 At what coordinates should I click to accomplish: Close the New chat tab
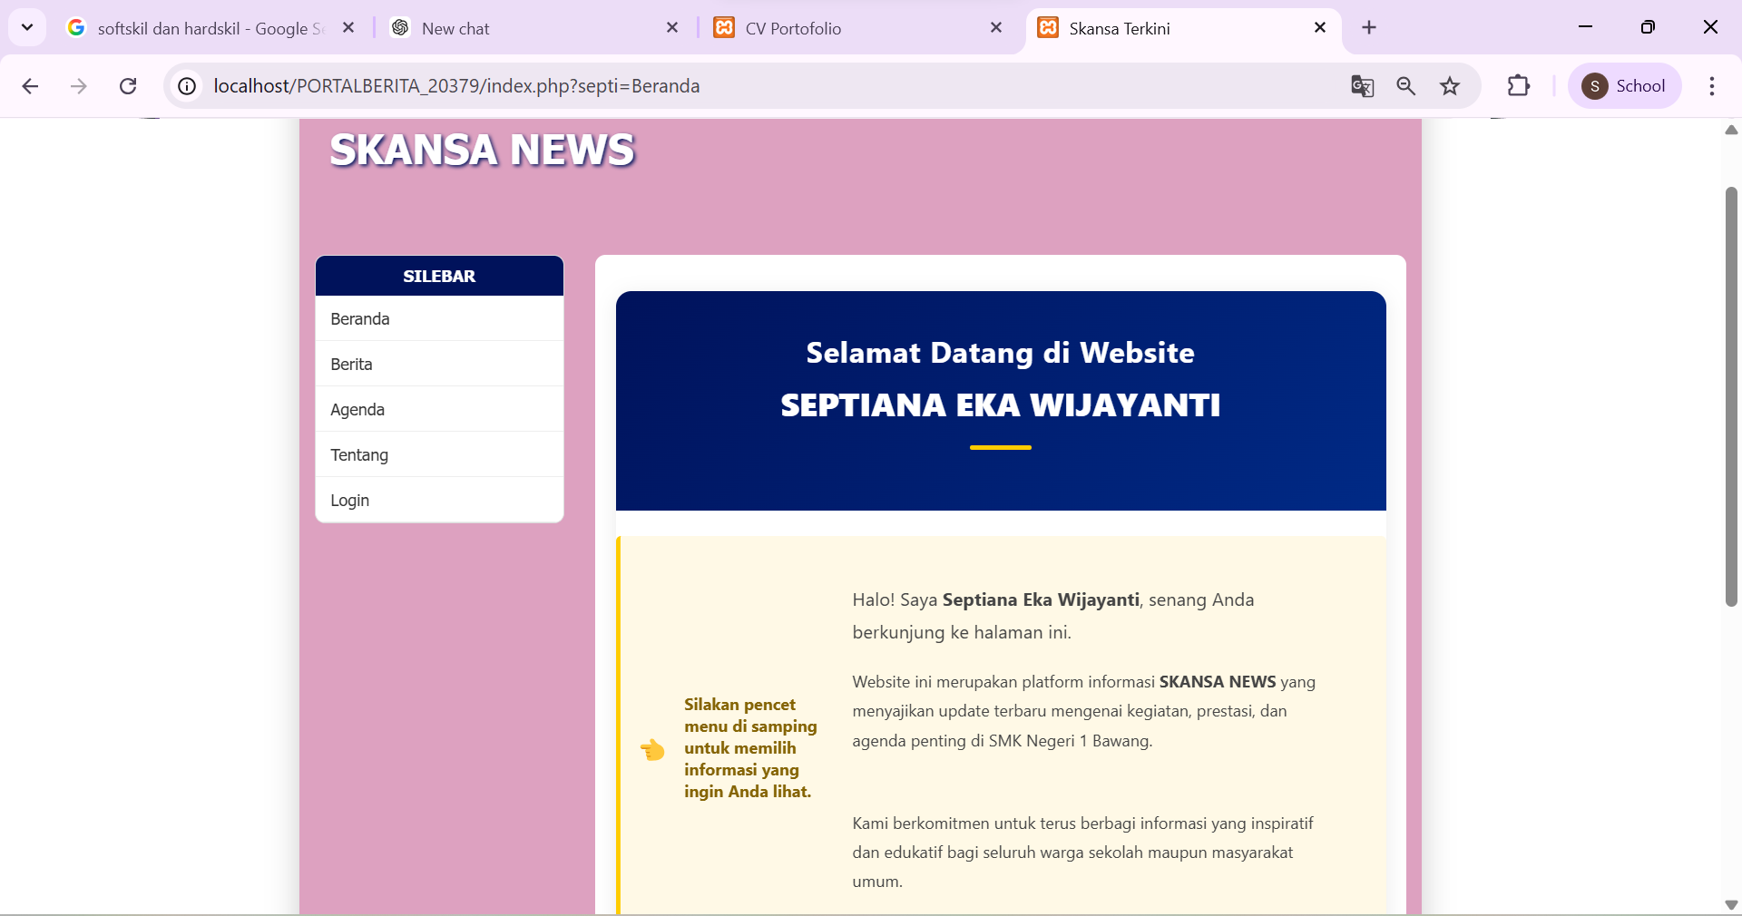tap(672, 28)
